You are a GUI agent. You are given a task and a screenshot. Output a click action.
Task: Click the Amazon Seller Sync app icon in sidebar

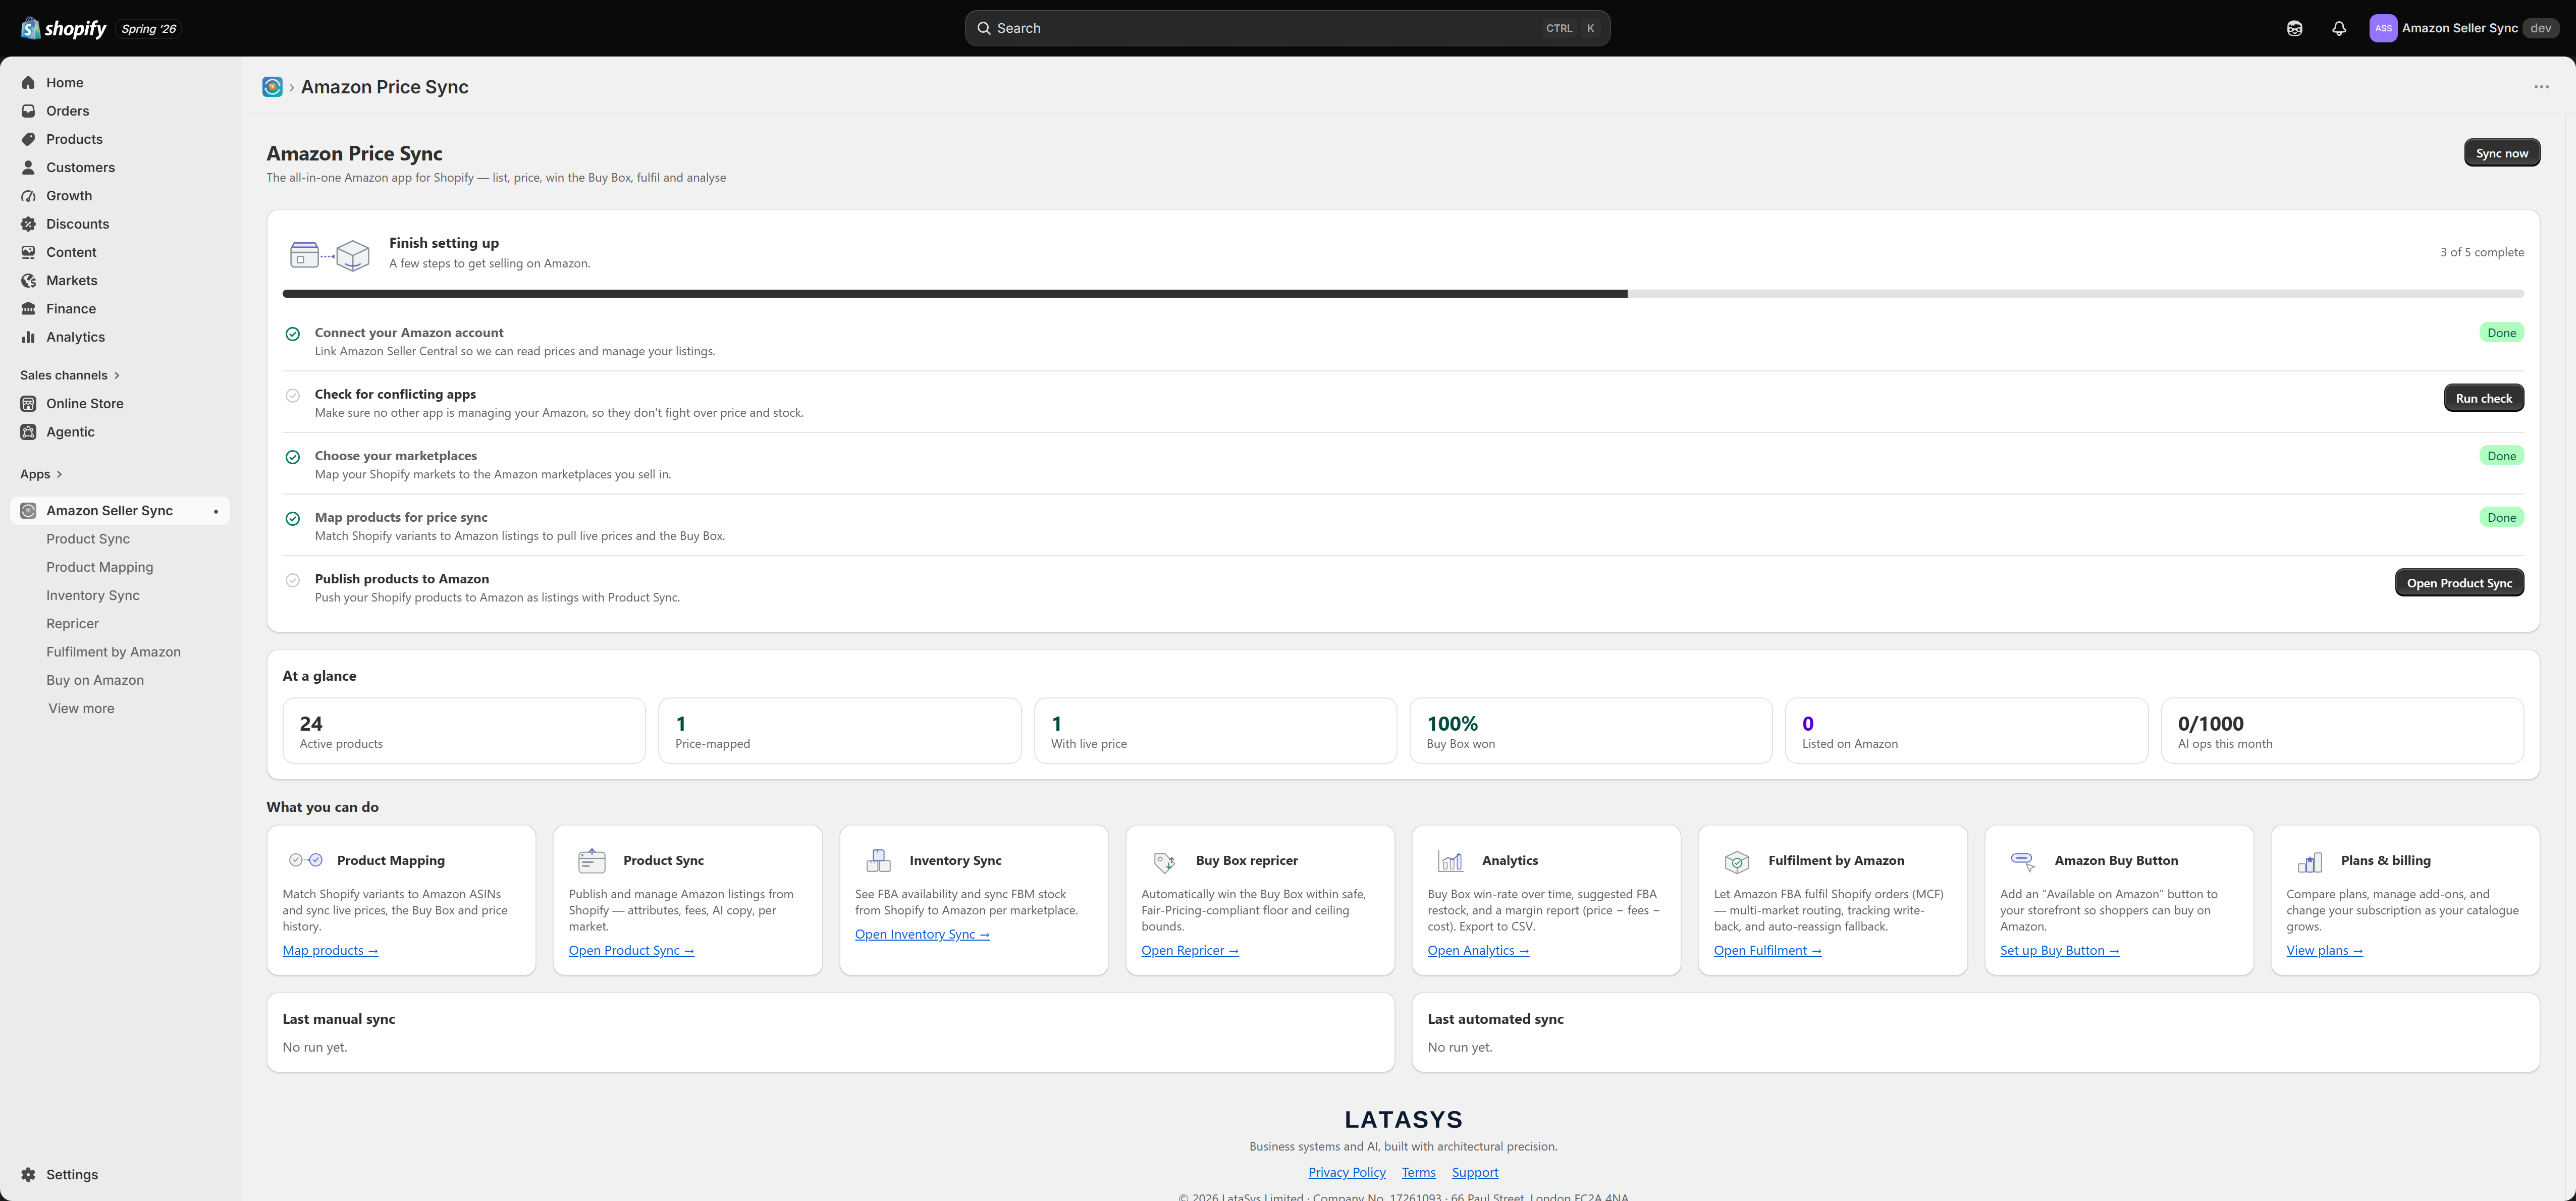(x=28, y=511)
